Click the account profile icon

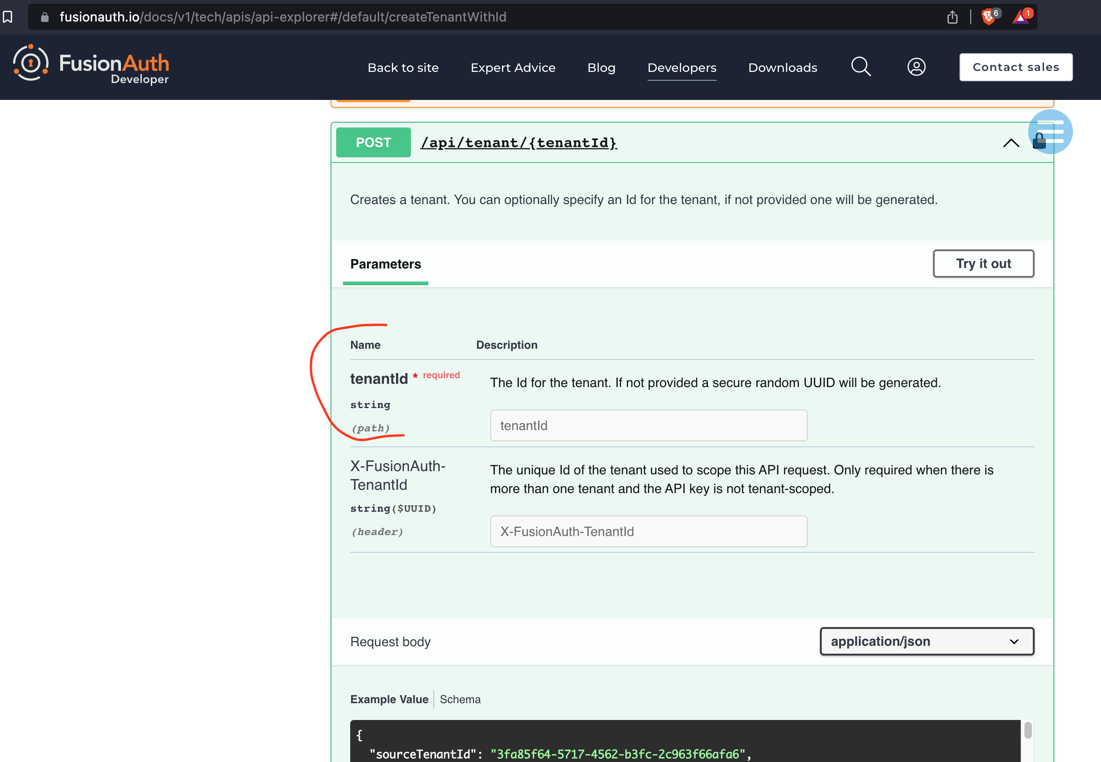click(x=915, y=67)
